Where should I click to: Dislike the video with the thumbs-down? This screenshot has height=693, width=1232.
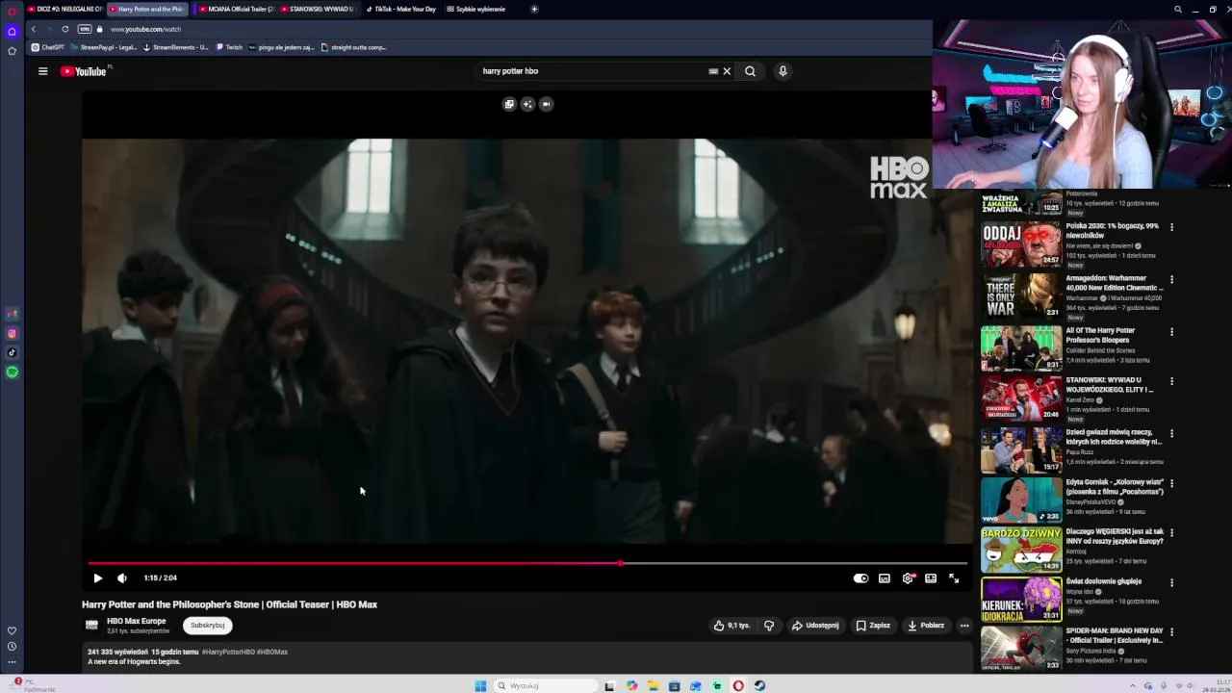pos(769,626)
